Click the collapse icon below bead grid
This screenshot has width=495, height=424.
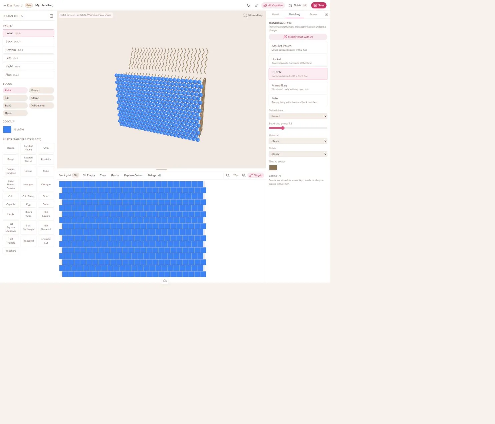click(x=165, y=281)
